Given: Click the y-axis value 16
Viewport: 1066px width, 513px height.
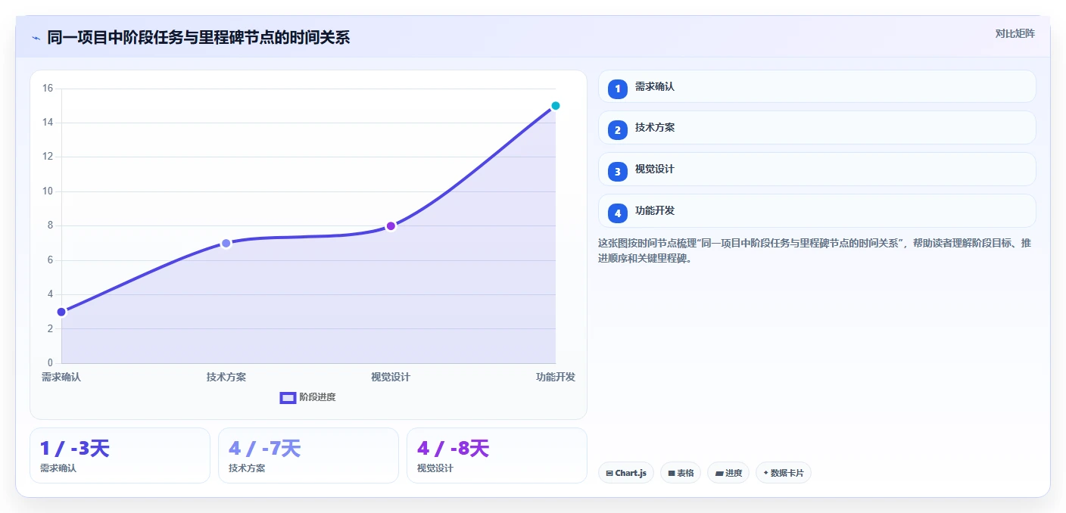Looking at the screenshot, I should (48, 89).
